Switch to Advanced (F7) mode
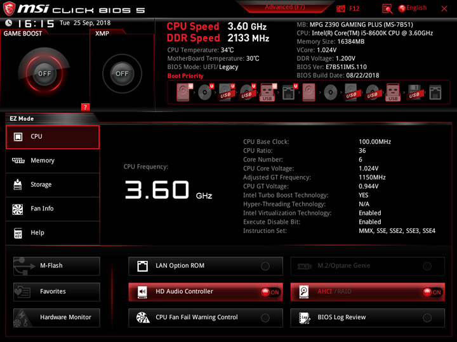Image resolution: width=457 pixels, height=342 pixels. (285, 7)
